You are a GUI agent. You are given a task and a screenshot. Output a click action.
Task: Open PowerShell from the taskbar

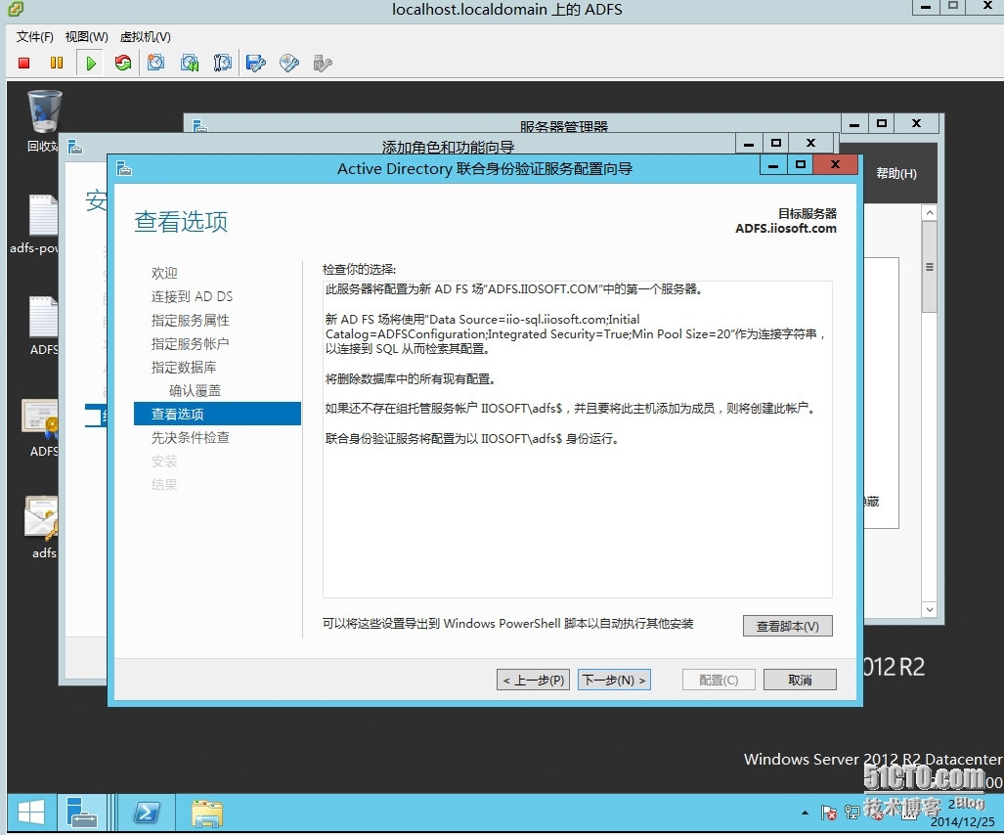tap(147, 813)
